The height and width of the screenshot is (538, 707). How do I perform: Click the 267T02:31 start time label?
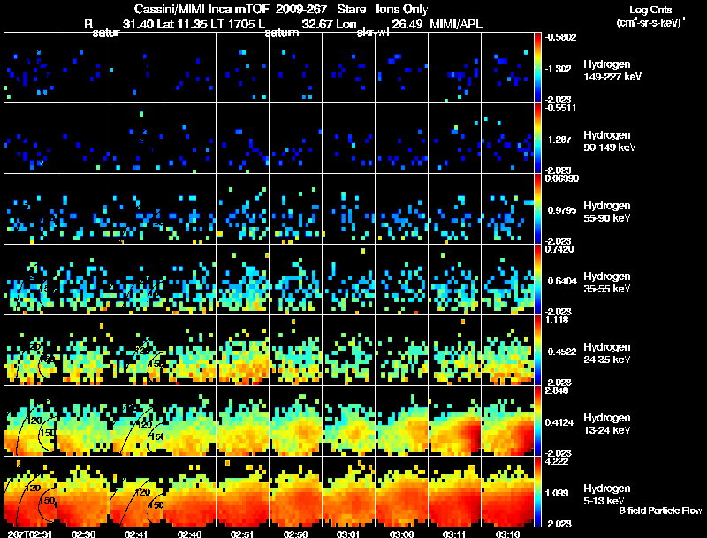pos(27,534)
